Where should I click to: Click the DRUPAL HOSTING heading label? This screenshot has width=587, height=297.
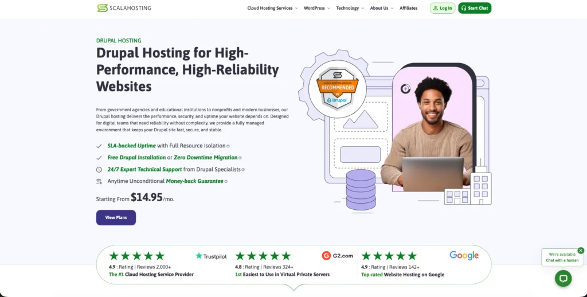point(119,41)
